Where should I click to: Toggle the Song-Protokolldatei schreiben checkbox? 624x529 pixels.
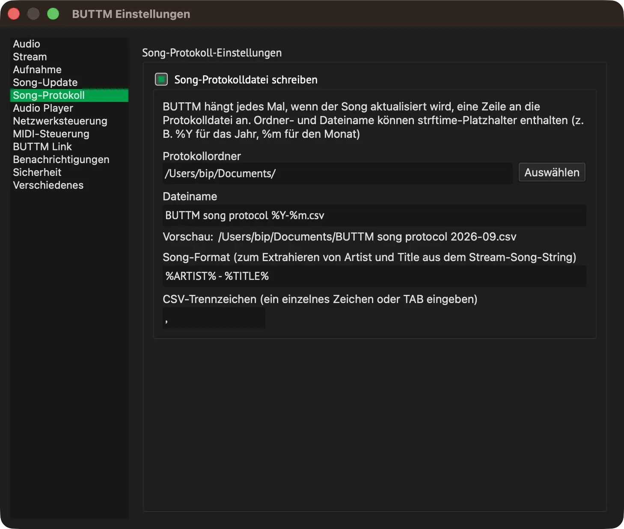tap(161, 79)
